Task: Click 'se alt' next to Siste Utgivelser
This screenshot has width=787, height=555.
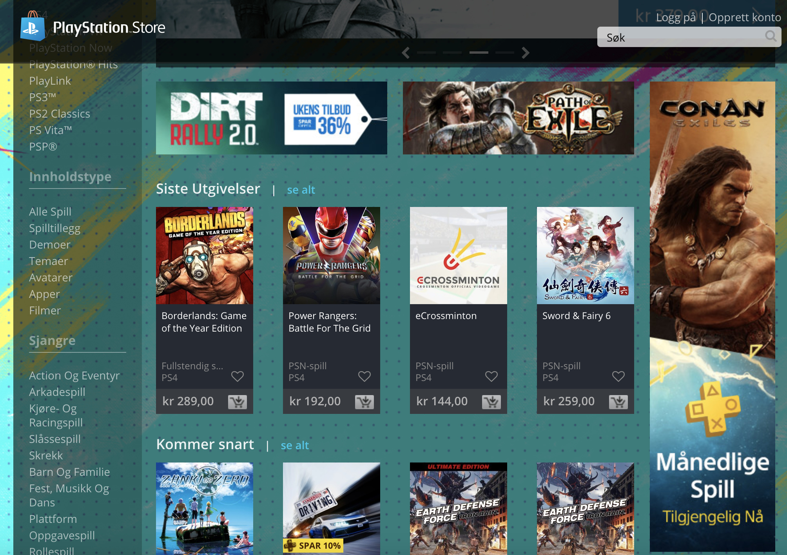Action: click(301, 190)
